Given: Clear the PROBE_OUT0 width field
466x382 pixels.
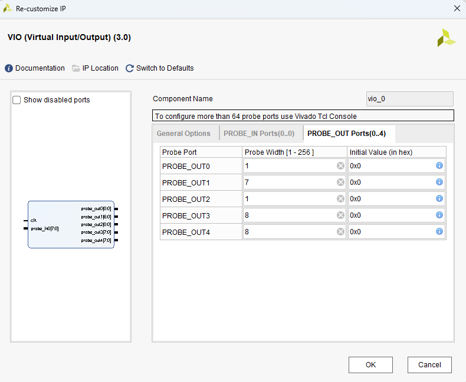Looking at the screenshot, I should (x=340, y=166).
